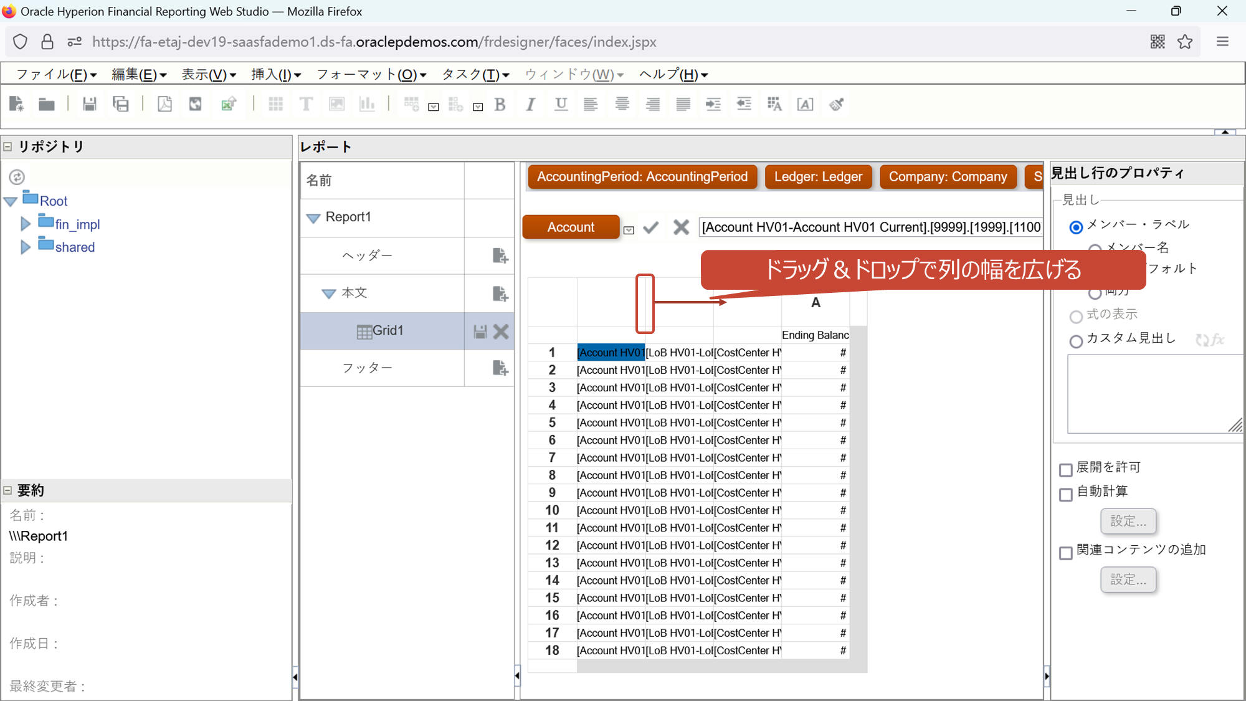Click the custom heading text area
1246x701 pixels.
[1153, 394]
